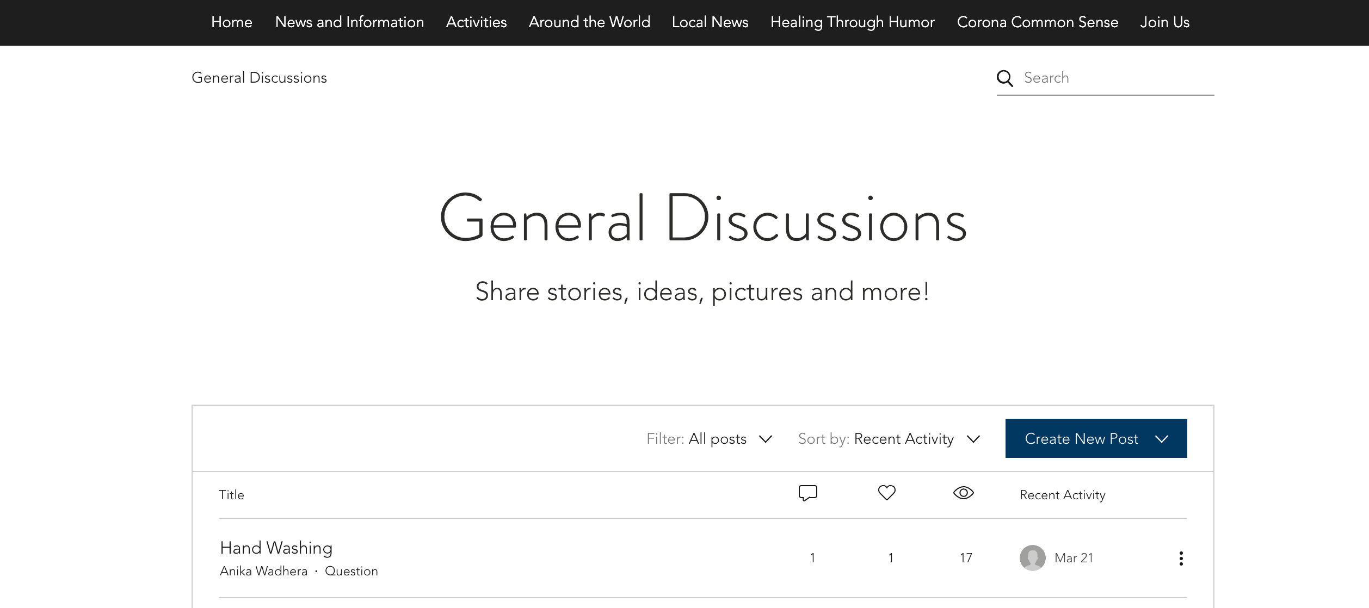Open the News and Information menu

349,22
